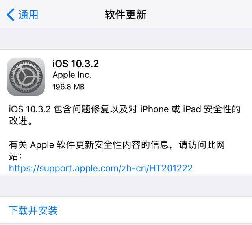Go back via the 通用 label
The image size is (252, 225).
28,15
